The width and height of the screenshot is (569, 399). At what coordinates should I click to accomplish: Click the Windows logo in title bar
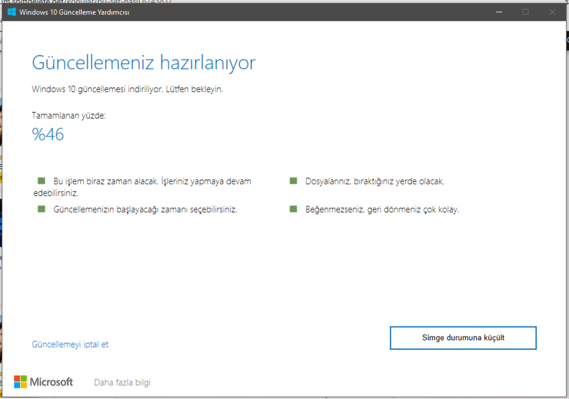(x=11, y=12)
